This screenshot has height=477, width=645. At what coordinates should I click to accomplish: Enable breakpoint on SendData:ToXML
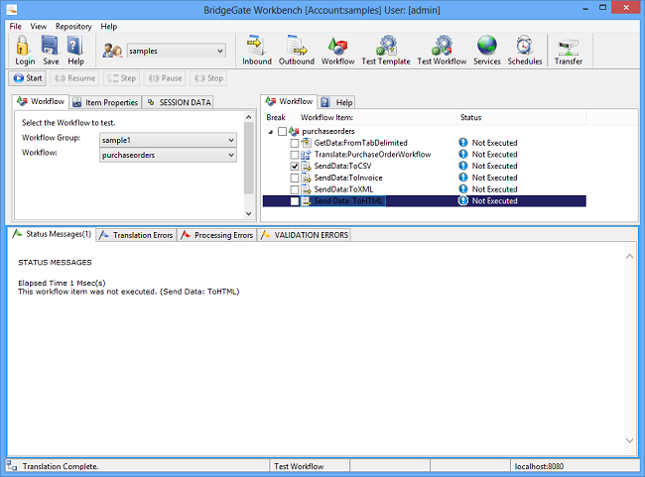[295, 189]
